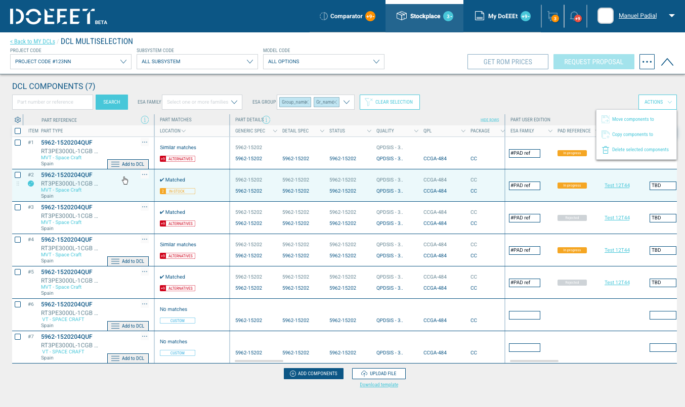Expand the ESA Group dropdown arrow
Screen dimensions: 685x407
coord(347,102)
